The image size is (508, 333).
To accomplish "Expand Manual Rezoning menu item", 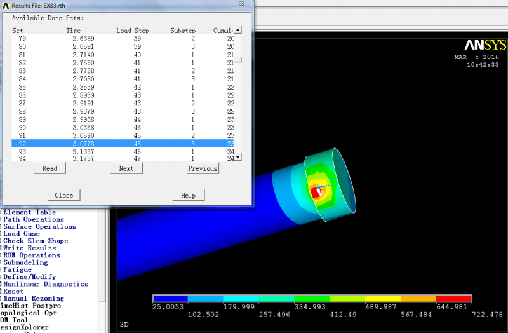I will point(34,298).
